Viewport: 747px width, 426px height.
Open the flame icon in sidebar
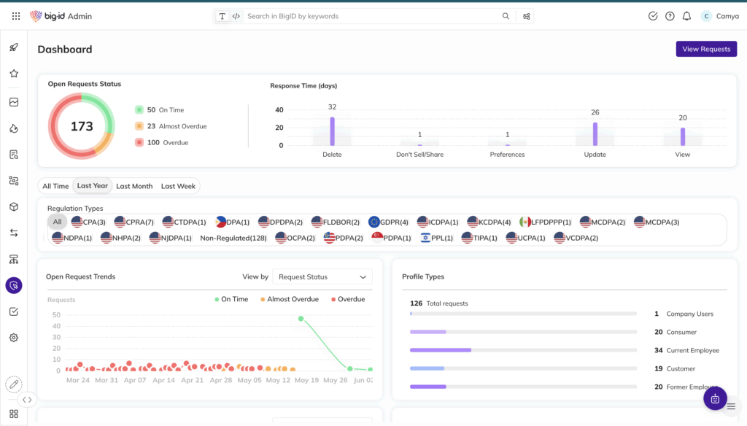(14, 128)
